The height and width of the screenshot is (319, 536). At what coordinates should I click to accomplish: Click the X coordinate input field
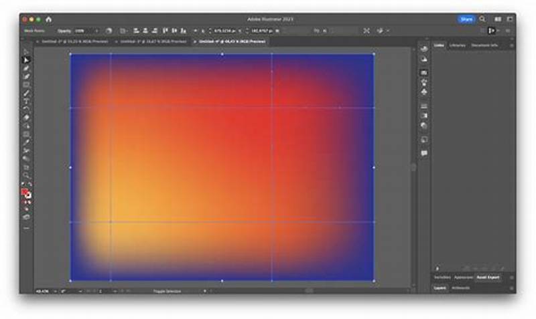[x=224, y=31]
